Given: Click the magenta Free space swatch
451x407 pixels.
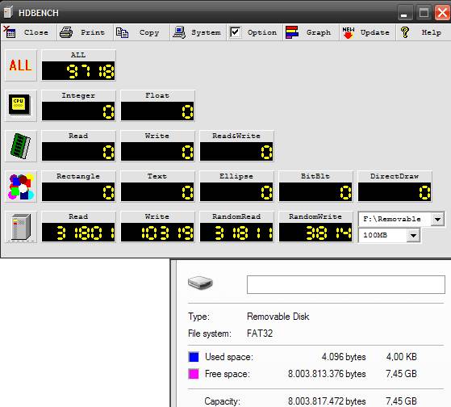Looking at the screenshot, I should [x=194, y=374].
